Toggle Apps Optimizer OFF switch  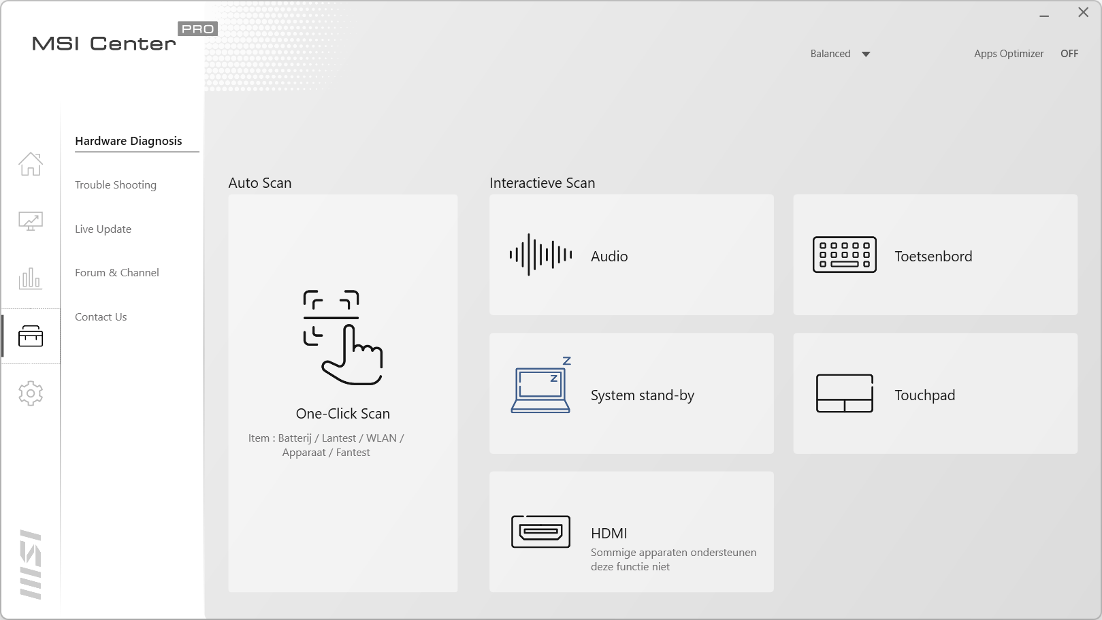click(x=1069, y=54)
